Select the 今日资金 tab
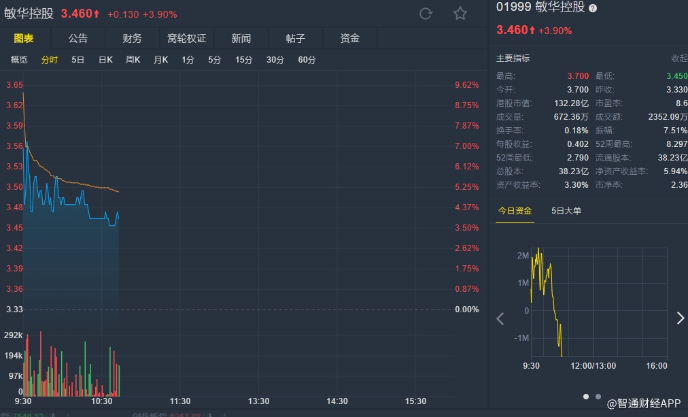Viewport: 688px width, 417px height. pos(515,211)
